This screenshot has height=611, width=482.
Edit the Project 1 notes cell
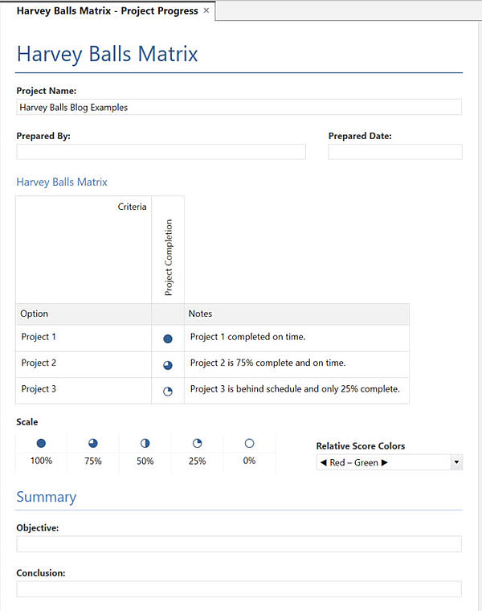[x=296, y=338]
